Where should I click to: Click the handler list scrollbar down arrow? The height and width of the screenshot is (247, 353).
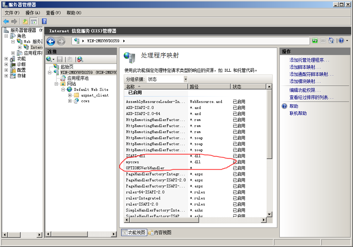(269, 214)
